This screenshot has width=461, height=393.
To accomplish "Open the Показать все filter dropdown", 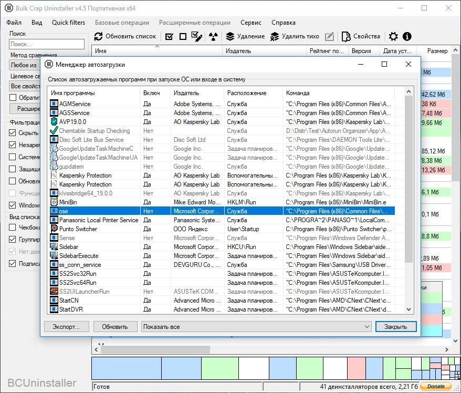I will (x=256, y=326).
